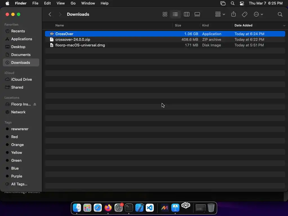Viewport: 288px width, 216px height.
Task: Select crossover-24.0.0.zip file
Action: [x=165, y=39]
